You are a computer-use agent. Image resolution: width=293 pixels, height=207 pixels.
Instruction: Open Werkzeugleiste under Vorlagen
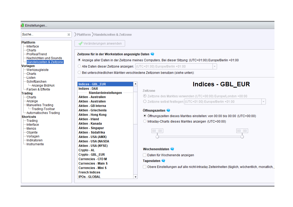point(38,70)
